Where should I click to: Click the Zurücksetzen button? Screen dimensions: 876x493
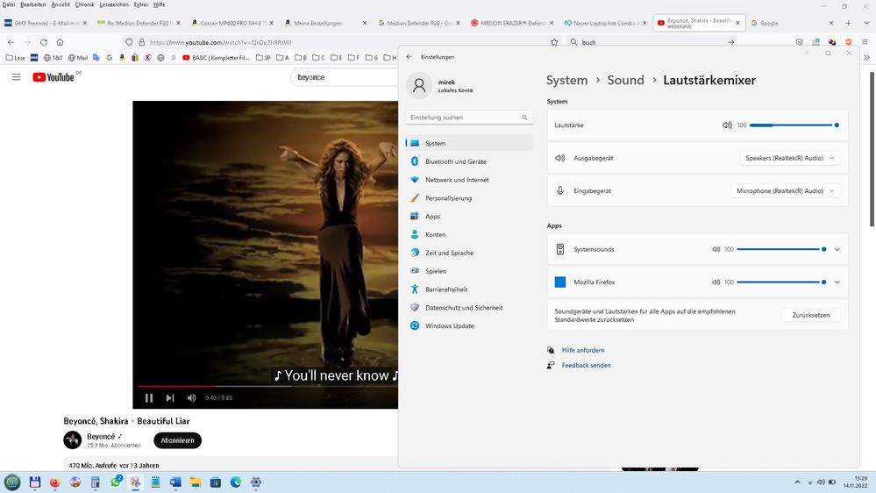pos(810,315)
